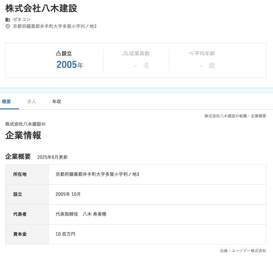Click the 代表者 row header

[x=27, y=214]
